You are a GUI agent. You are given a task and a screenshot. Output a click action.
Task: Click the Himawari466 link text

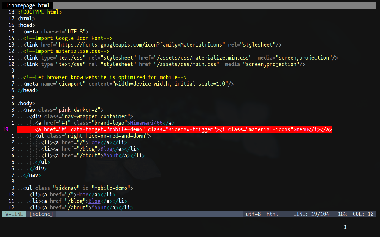coord(146,123)
